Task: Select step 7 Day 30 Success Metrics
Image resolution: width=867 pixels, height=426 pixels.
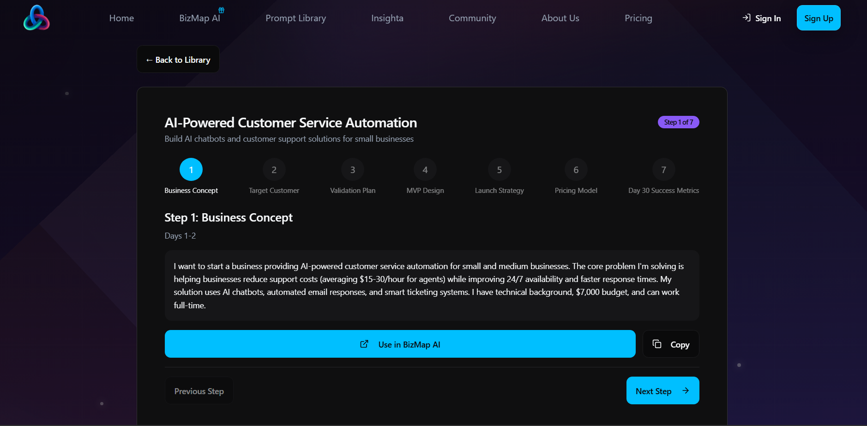Action: tap(663, 169)
